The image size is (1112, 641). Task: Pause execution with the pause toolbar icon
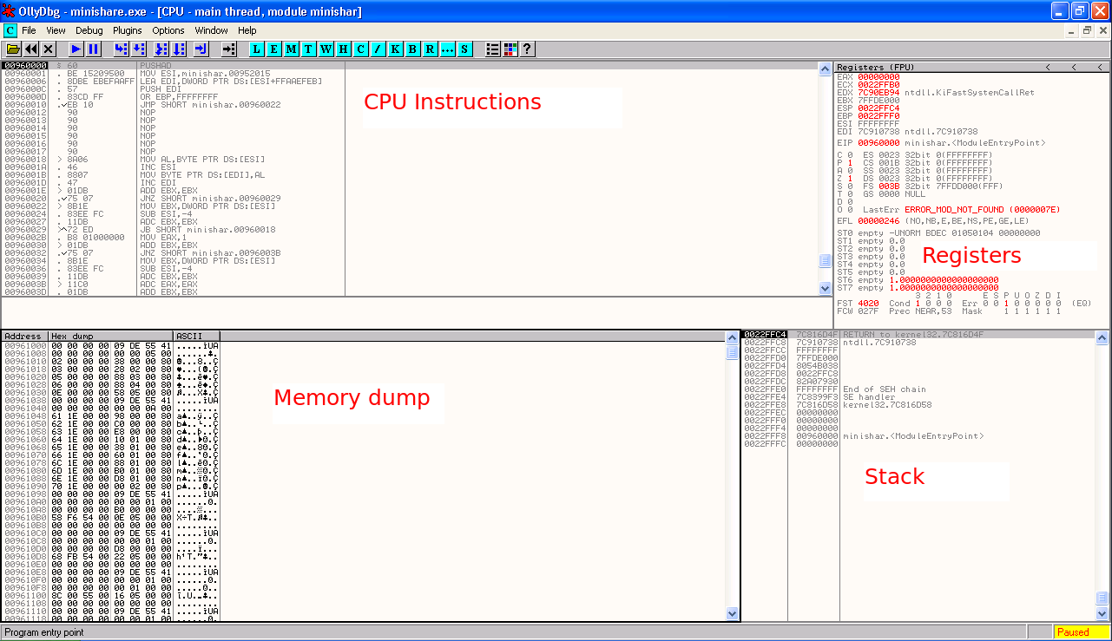(x=94, y=49)
